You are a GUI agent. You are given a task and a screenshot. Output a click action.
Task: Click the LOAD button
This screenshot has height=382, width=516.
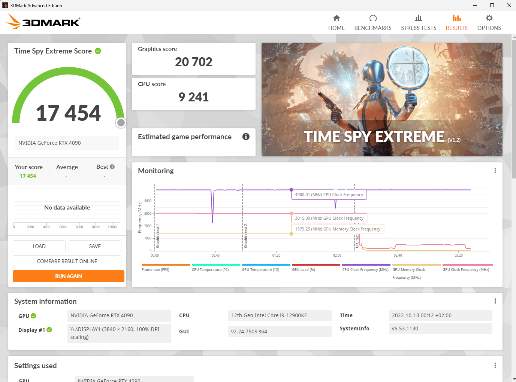(x=39, y=246)
